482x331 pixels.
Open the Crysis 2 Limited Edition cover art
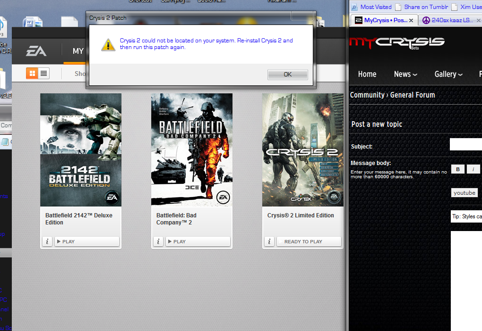tap(303, 149)
